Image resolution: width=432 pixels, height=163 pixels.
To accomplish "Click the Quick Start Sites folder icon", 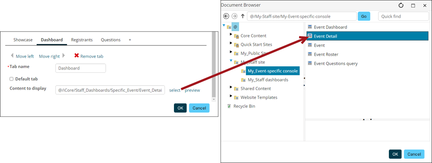I will tap(236, 44).
